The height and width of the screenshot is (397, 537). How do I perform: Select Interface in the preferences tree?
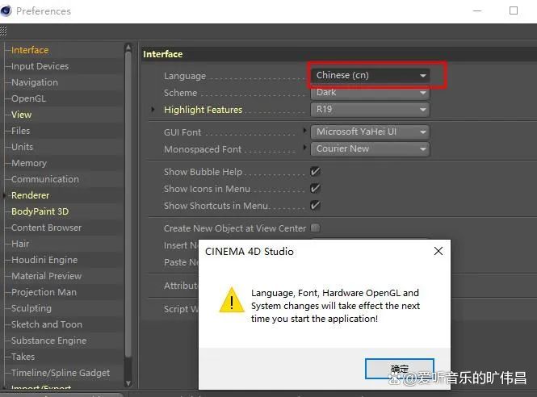click(x=30, y=50)
